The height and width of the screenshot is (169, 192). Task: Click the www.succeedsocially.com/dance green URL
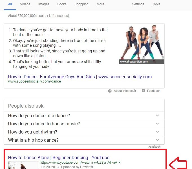34,81
